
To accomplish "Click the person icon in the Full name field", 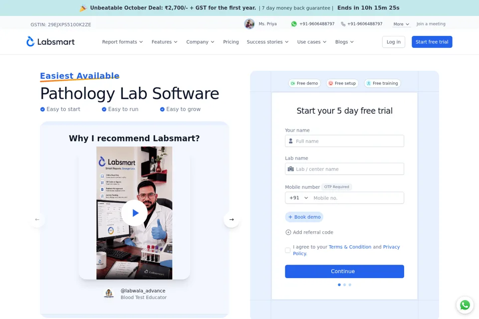I will 290,141.
